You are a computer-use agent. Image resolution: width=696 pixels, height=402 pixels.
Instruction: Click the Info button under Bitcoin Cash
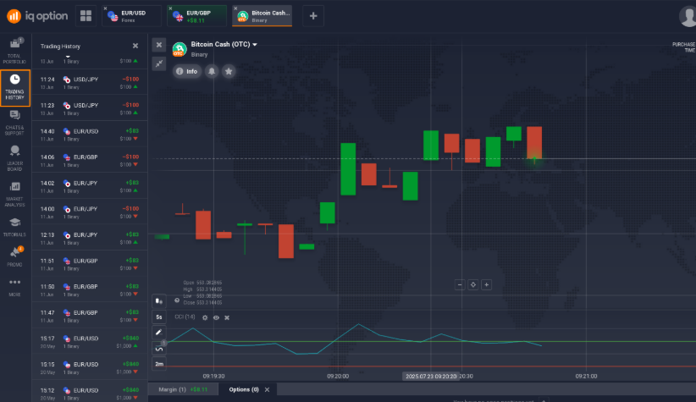click(x=187, y=72)
